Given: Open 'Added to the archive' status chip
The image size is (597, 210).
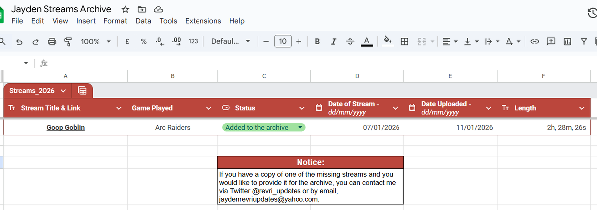Looking at the screenshot, I should 264,127.
